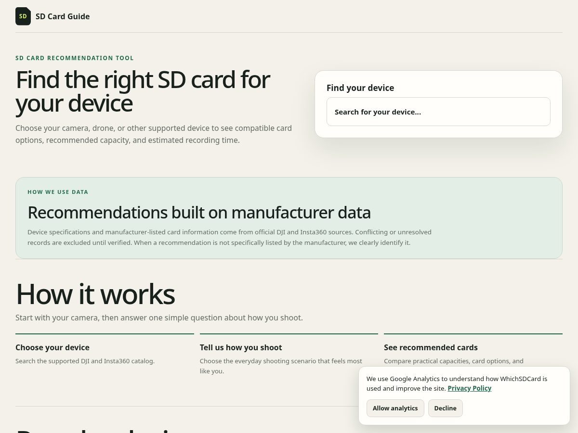578x433 pixels.
Task: Allow analytics in the cookie banner
Action: click(395, 408)
